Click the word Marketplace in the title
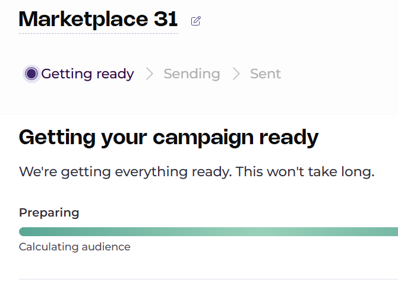Viewport: 398px width, 286px height. coord(83,19)
